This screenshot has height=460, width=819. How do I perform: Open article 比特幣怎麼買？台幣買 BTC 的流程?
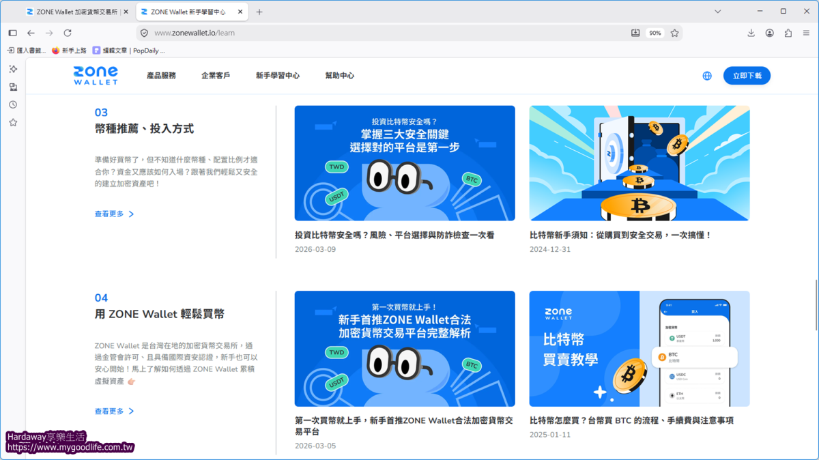coord(631,420)
